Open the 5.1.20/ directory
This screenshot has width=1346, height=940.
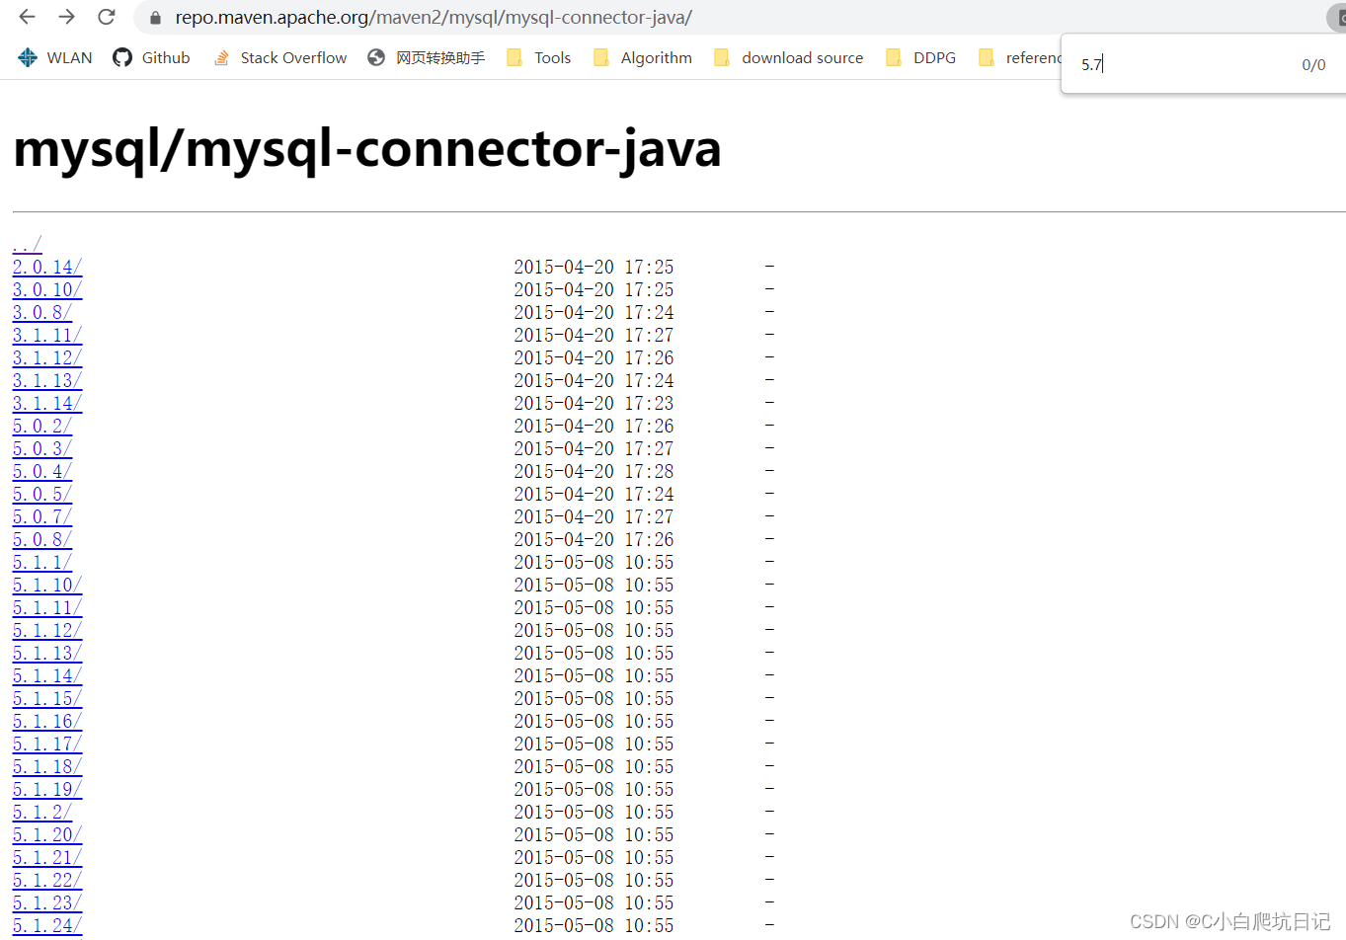click(x=47, y=834)
